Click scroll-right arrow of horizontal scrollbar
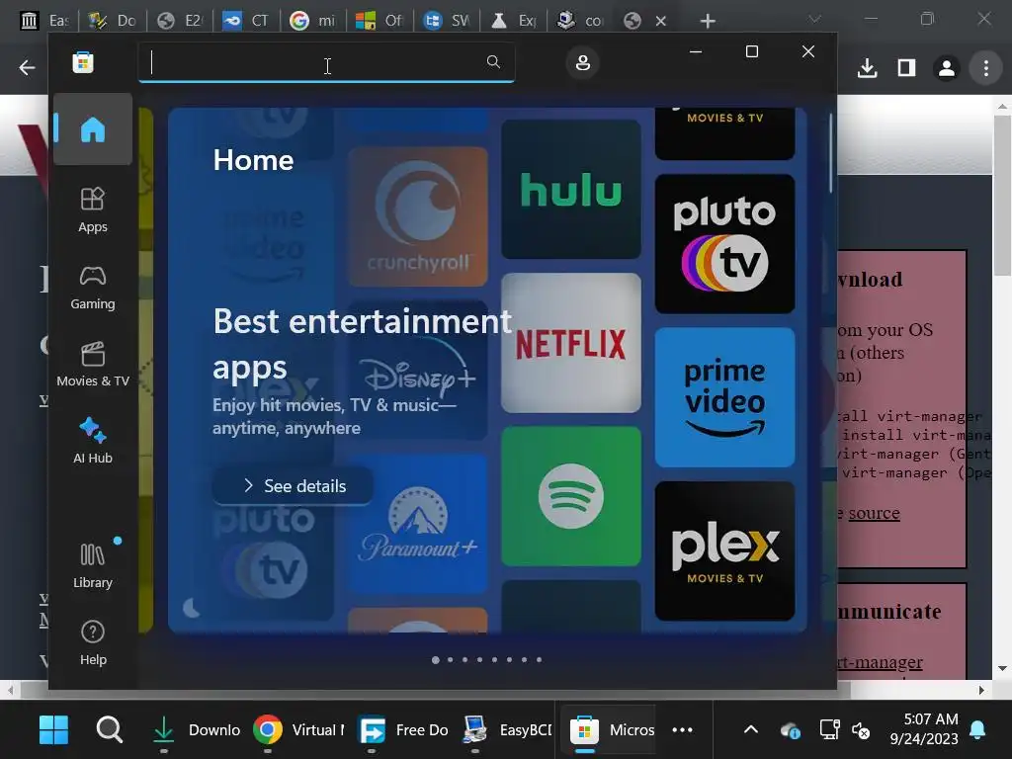 981,690
